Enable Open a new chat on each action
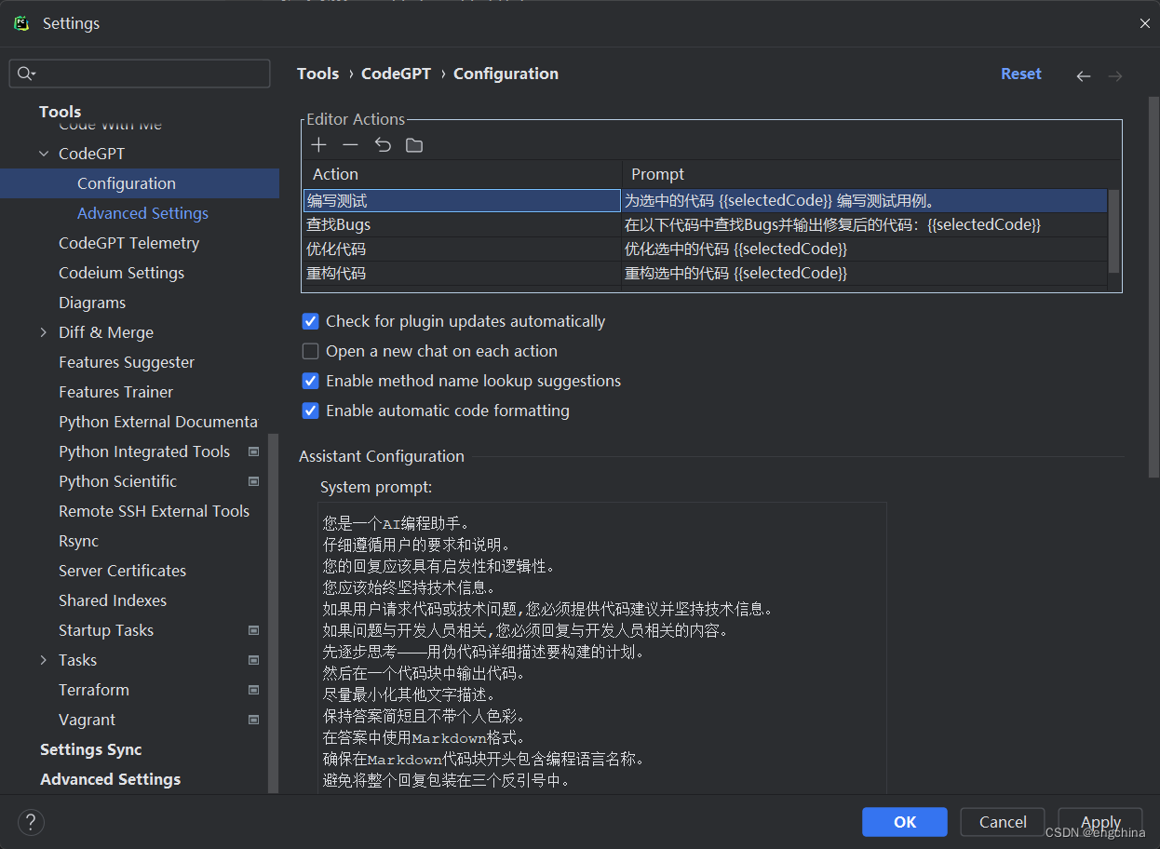The width and height of the screenshot is (1160, 849). click(311, 351)
